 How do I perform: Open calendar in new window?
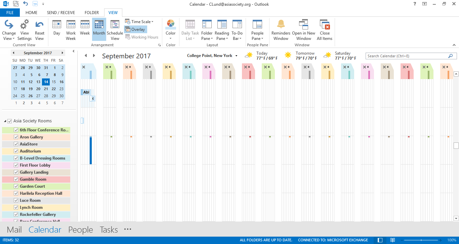(303, 29)
